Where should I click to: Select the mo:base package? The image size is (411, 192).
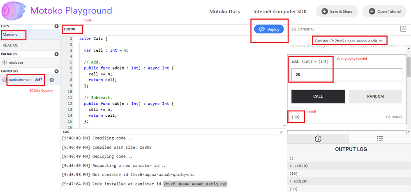[16, 62]
